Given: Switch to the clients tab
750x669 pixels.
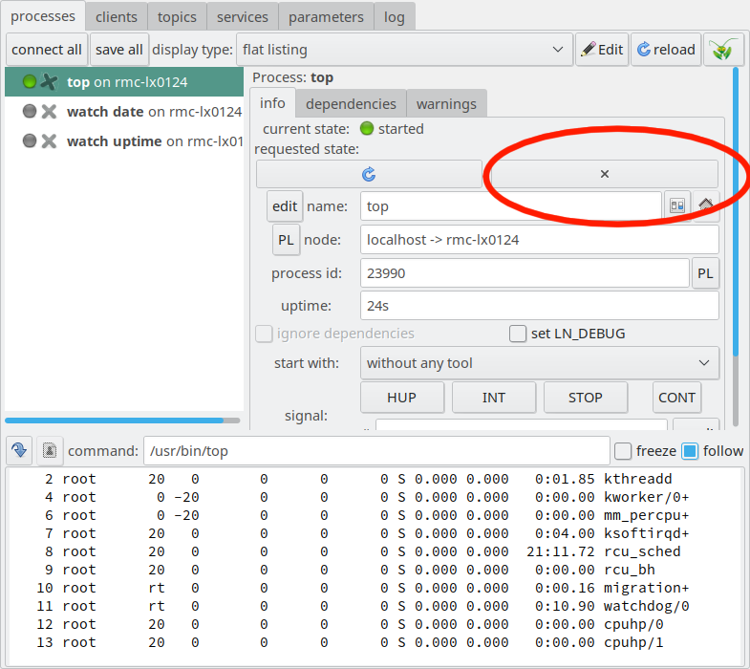Looking at the screenshot, I should pyautogui.click(x=117, y=17).
